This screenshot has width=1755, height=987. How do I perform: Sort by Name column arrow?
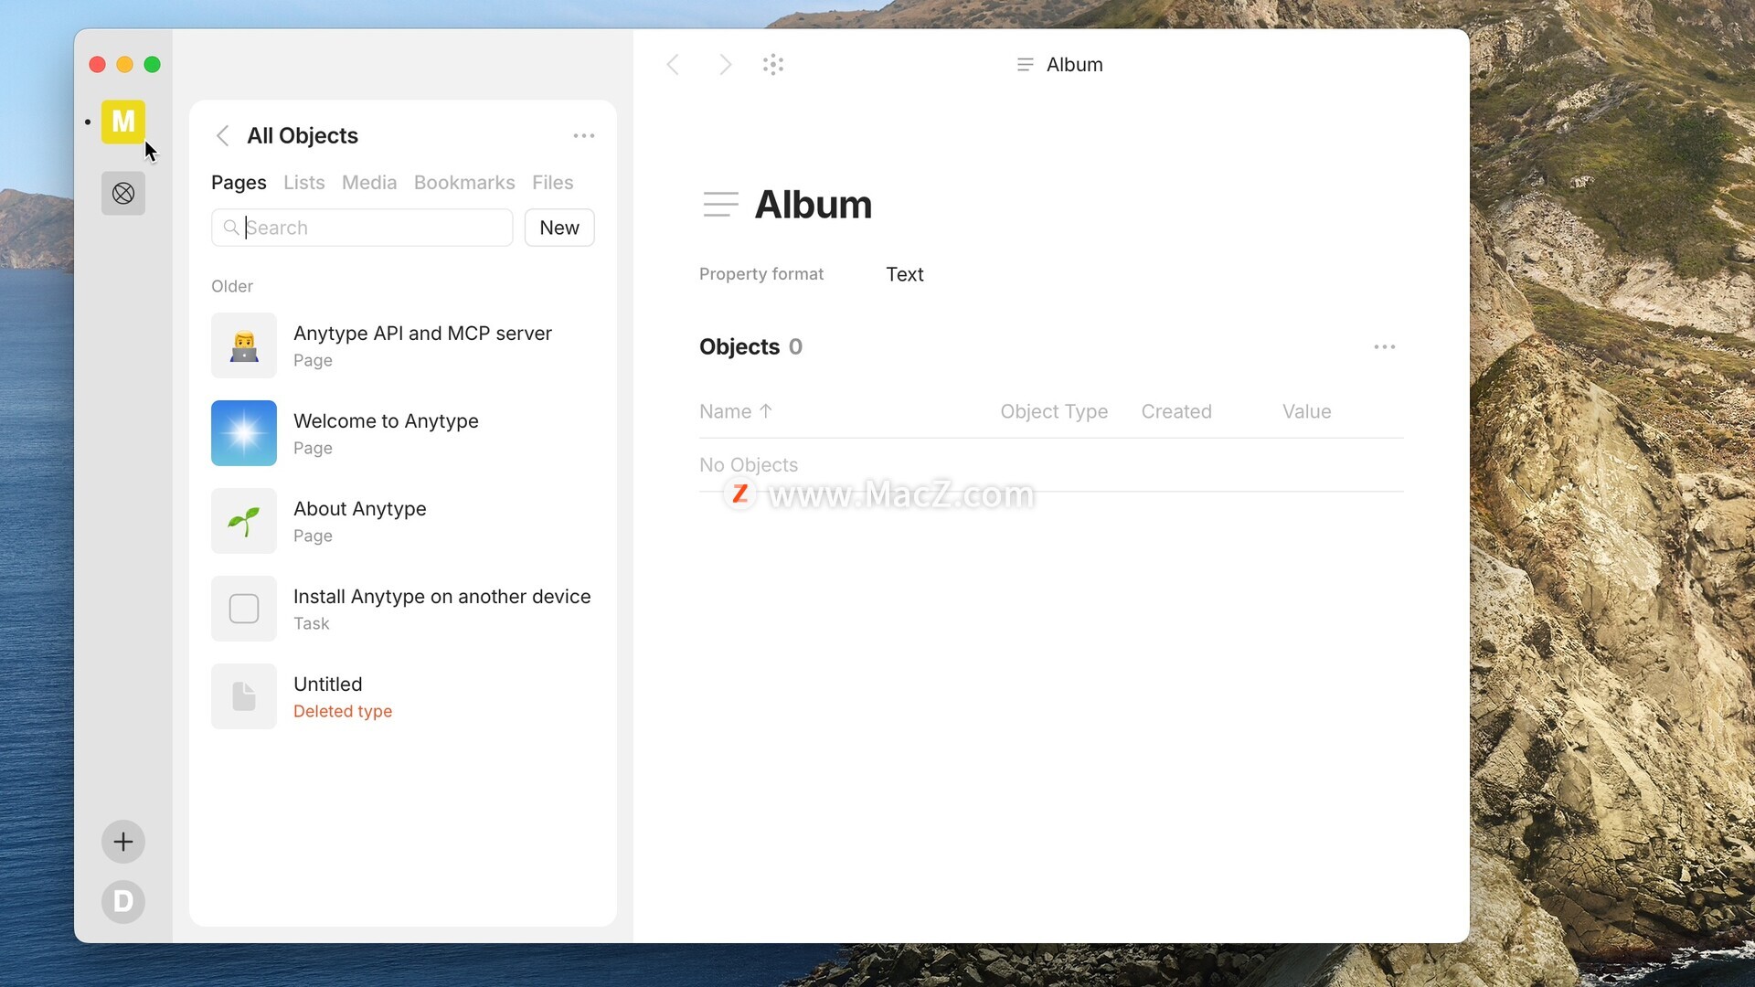point(766,411)
